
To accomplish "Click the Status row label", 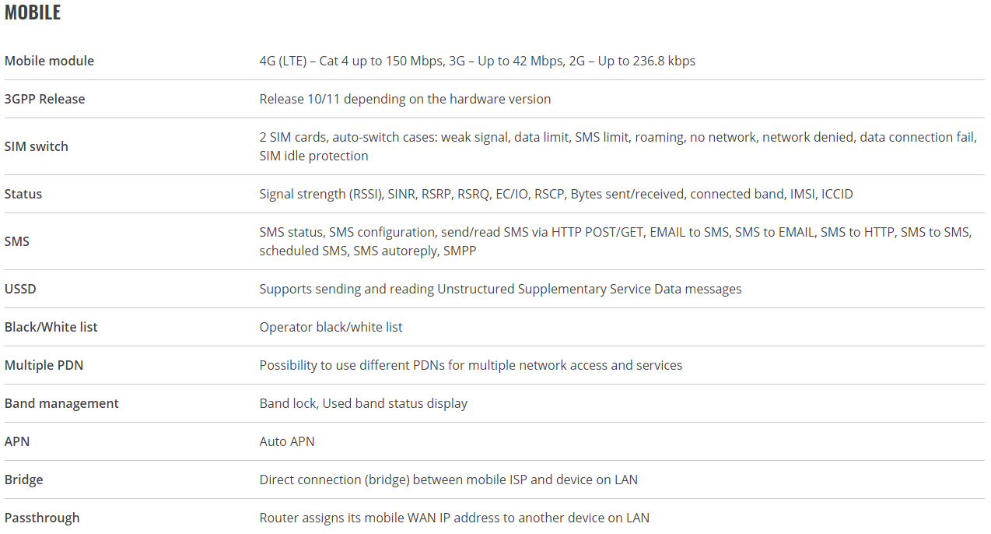I will [x=23, y=194].
